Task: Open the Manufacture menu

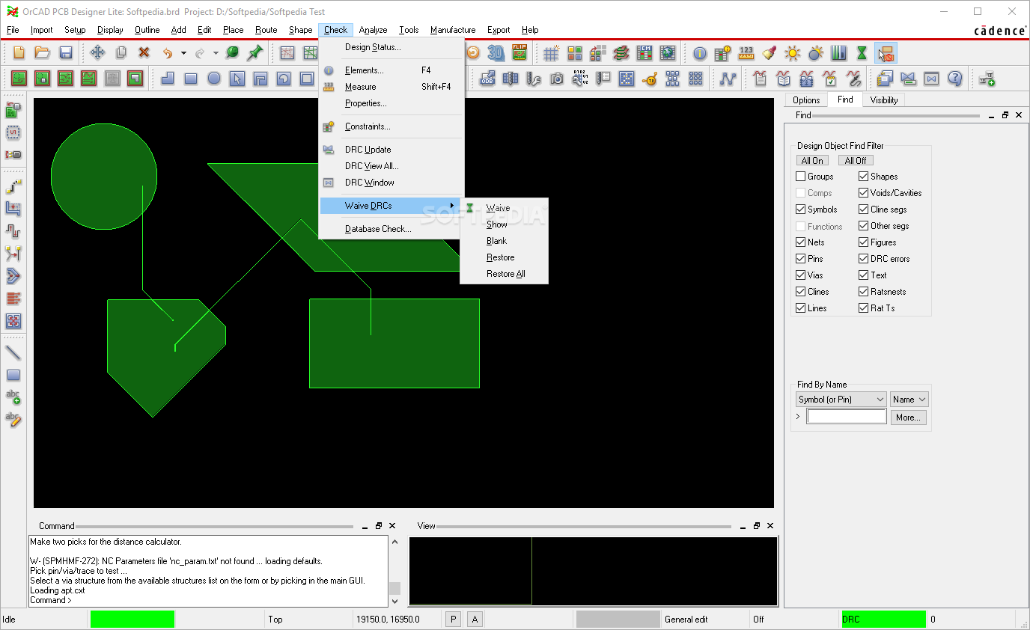Action: click(x=453, y=30)
